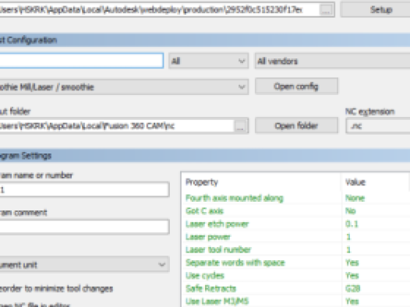Screen dimensions: 410x307
Task: Select the Use cycles property
Action: [205, 275]
